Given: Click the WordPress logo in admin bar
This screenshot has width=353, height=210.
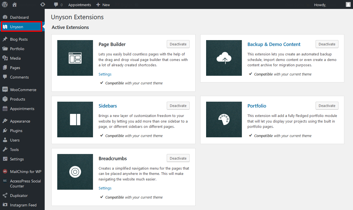Looking at the screenshot, I should 5,5.
